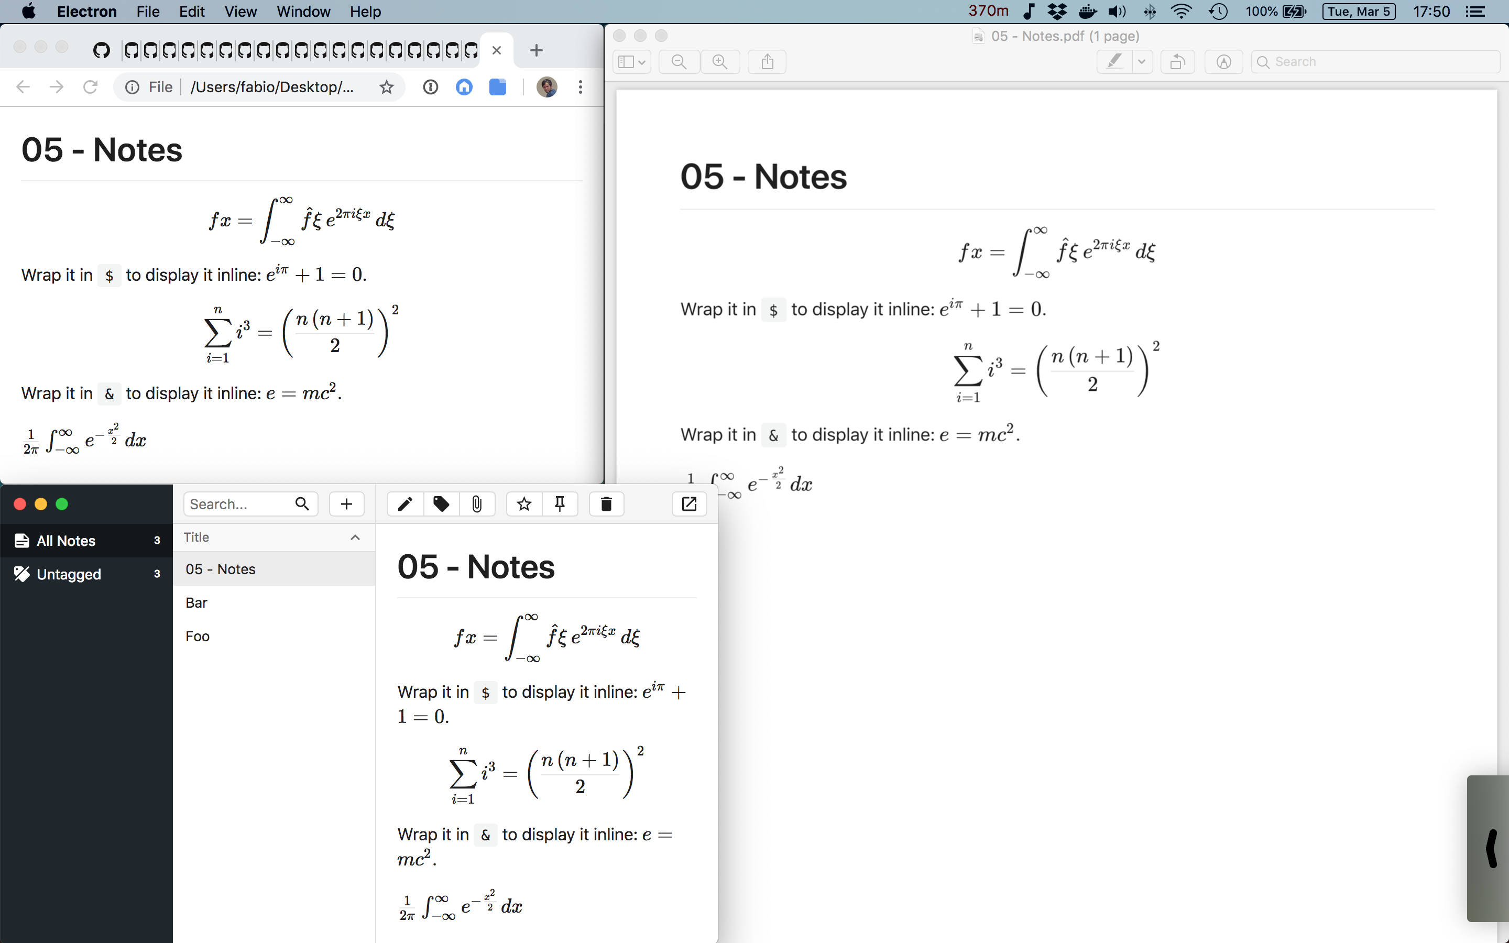Bookmark page with star icon in address bar
Viewport: 1509px width, 943px height.
coord(387,86)
